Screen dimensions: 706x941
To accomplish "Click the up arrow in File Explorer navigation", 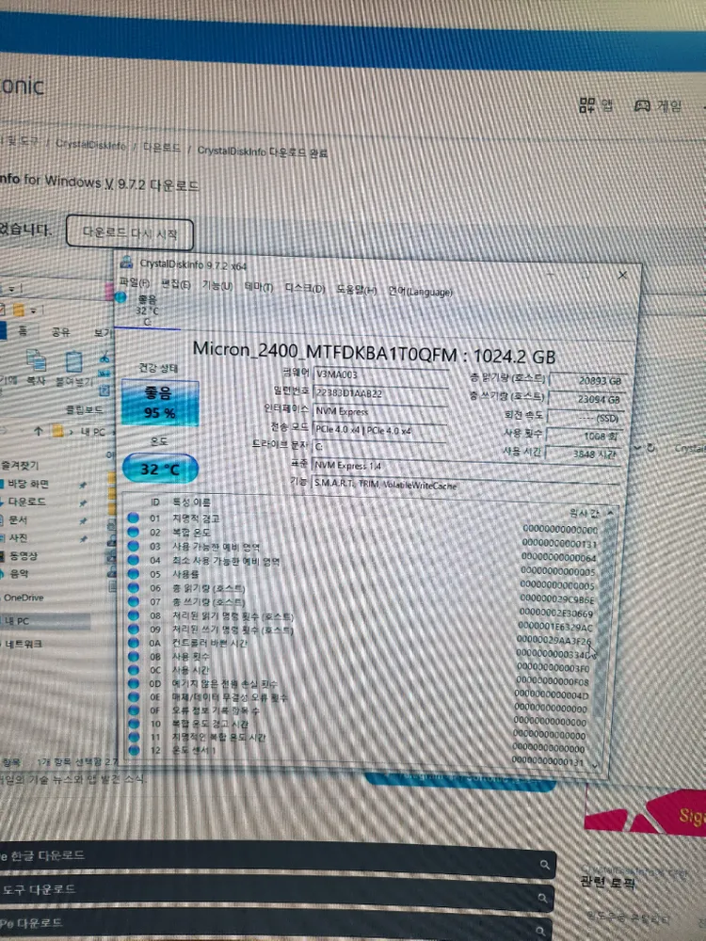I will tap(39, 431).
